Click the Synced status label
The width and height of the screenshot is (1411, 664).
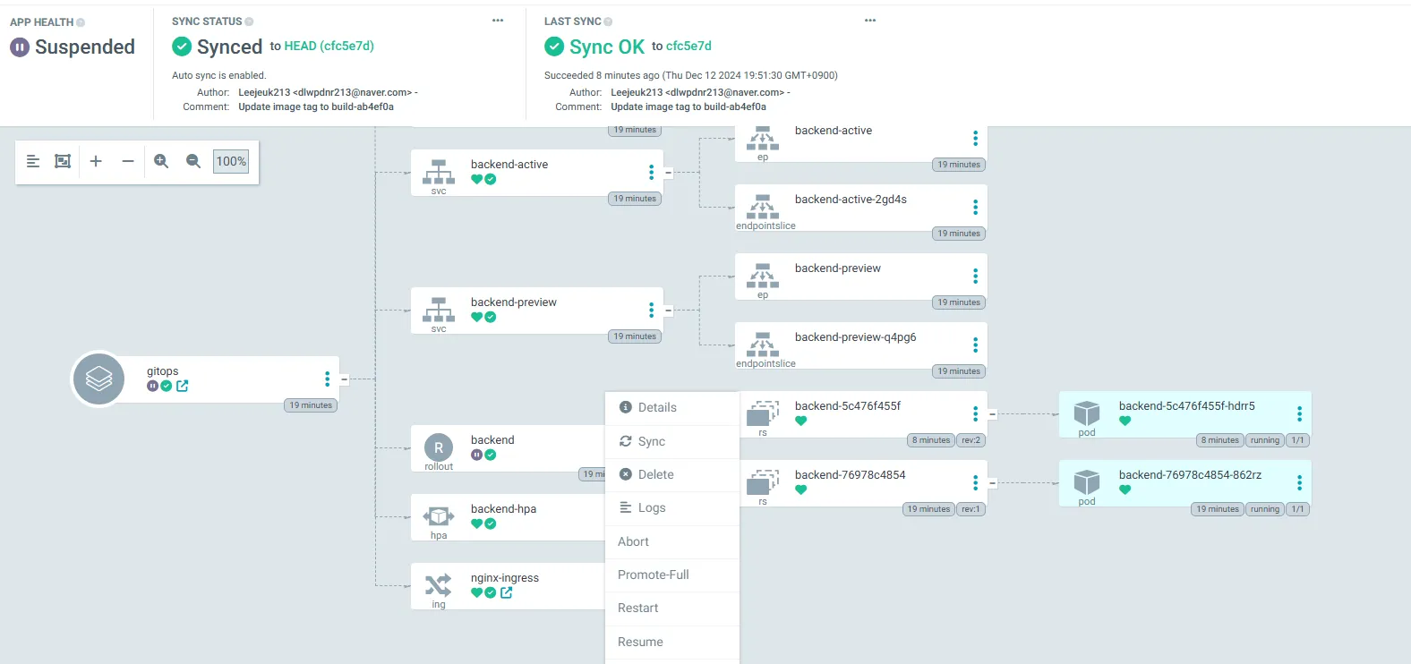[229, 47]
